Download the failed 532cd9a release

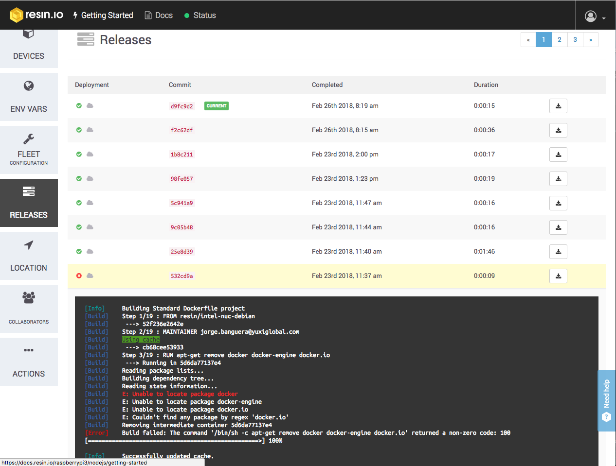558,276
